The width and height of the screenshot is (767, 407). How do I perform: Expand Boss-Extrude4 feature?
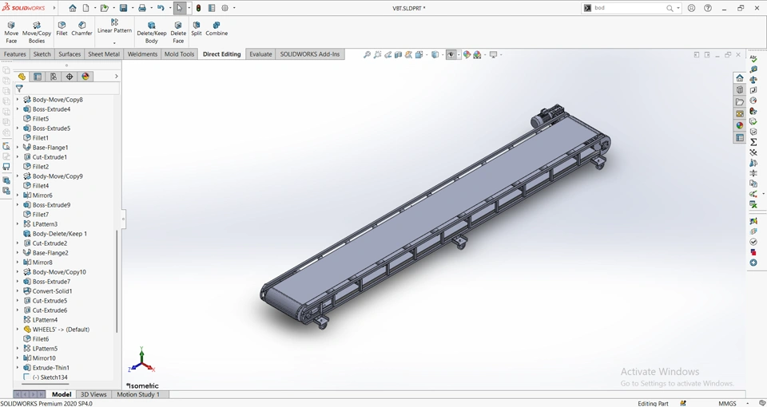click(x=18, y=109)
